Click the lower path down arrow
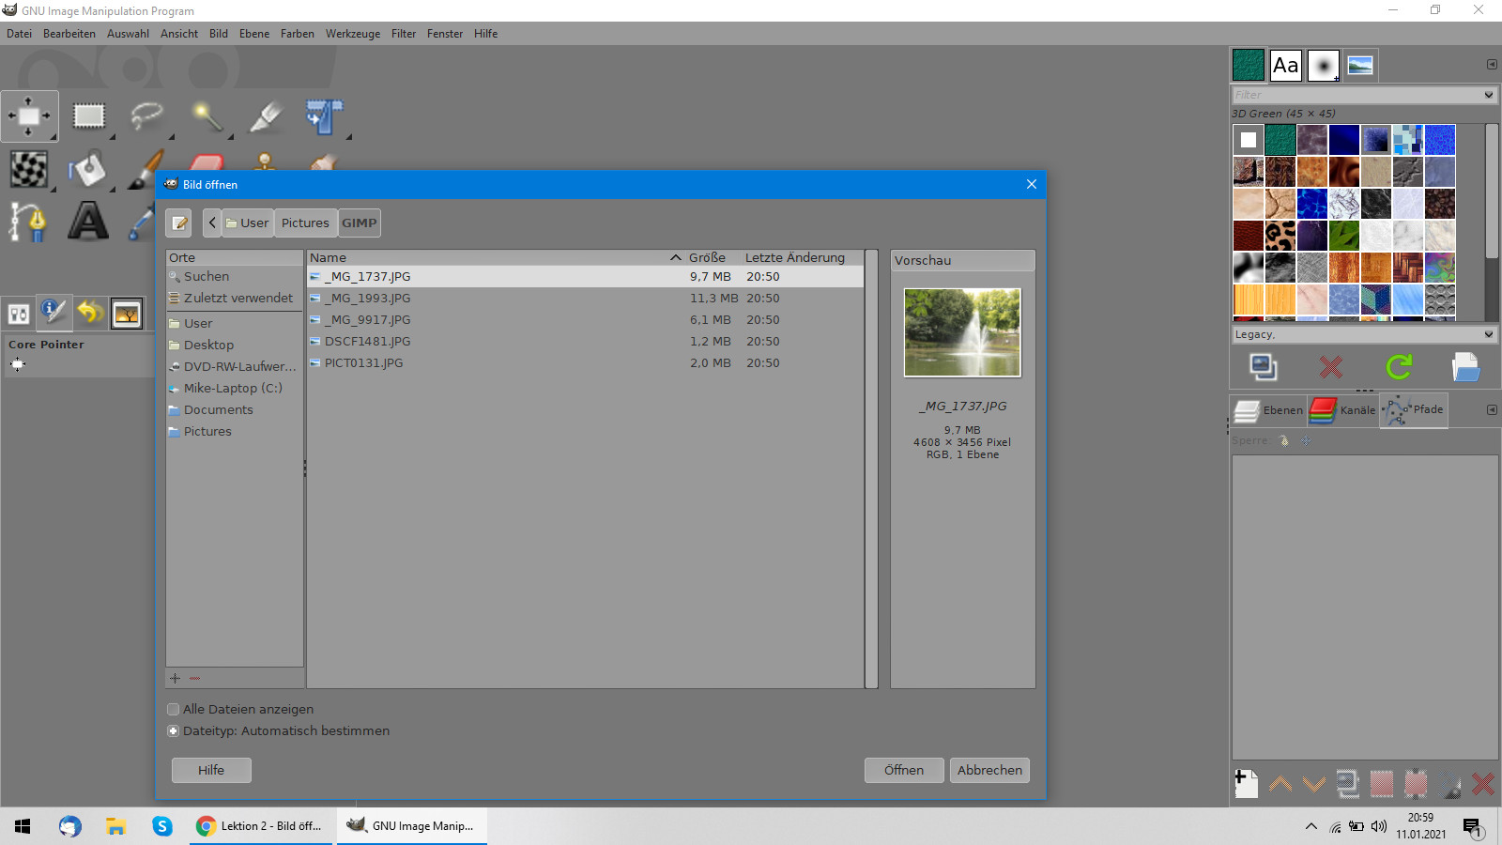 click(1314, 784)
